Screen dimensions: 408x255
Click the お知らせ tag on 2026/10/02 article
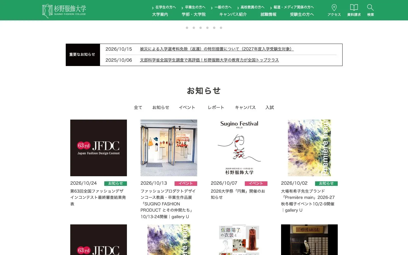pos(326,184)
